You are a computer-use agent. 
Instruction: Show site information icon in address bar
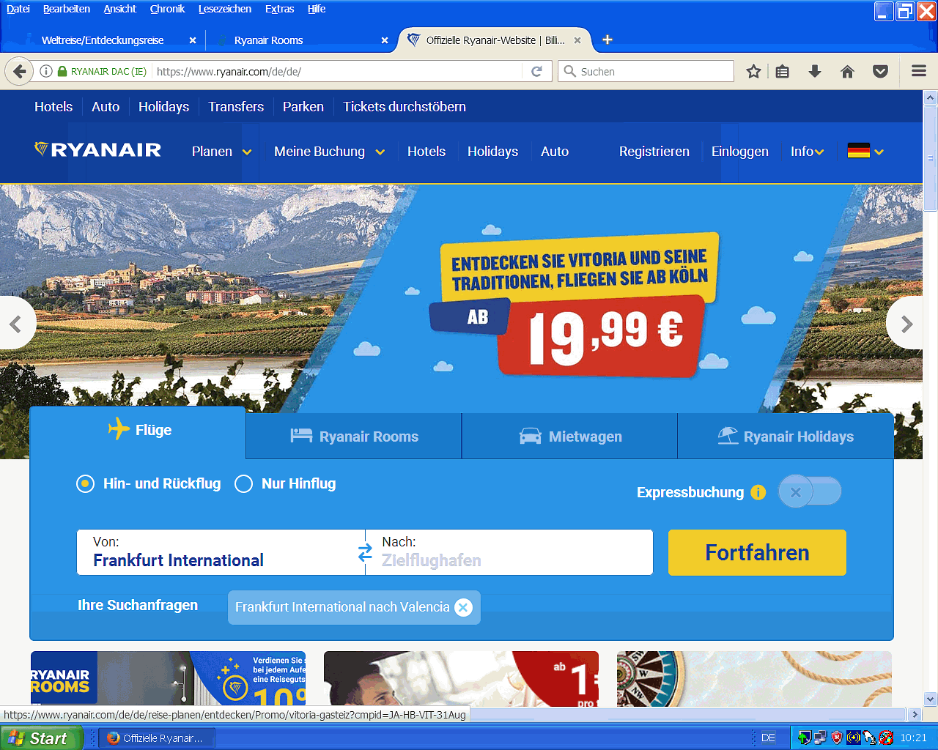46,71
